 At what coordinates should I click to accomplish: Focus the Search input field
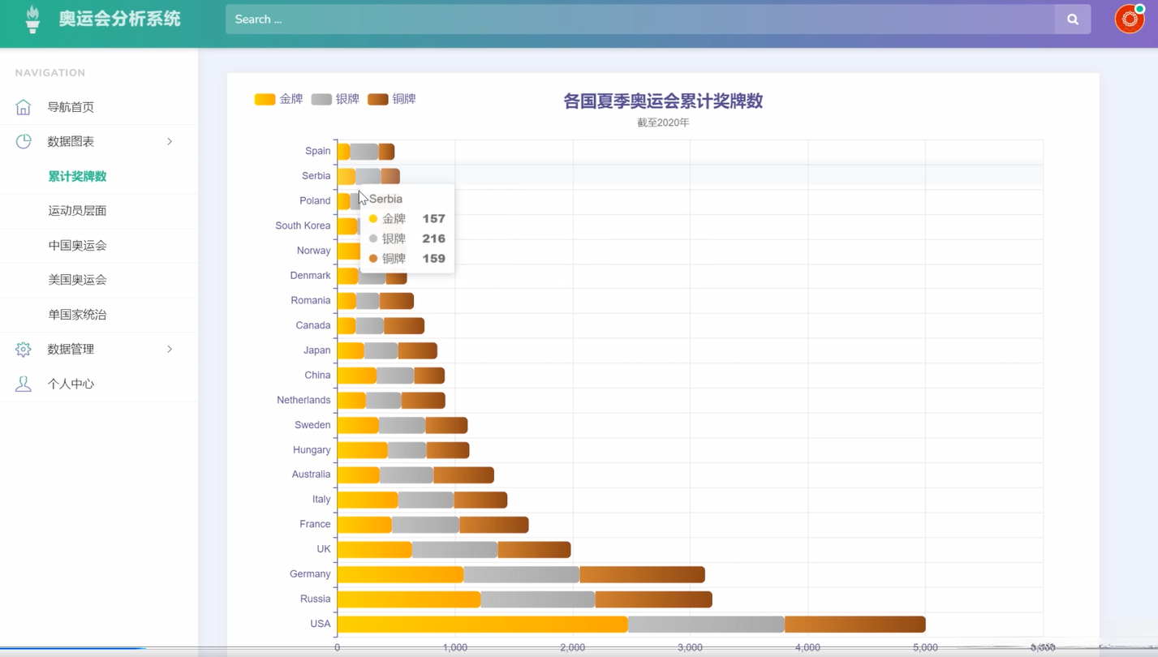coord(640,19)
